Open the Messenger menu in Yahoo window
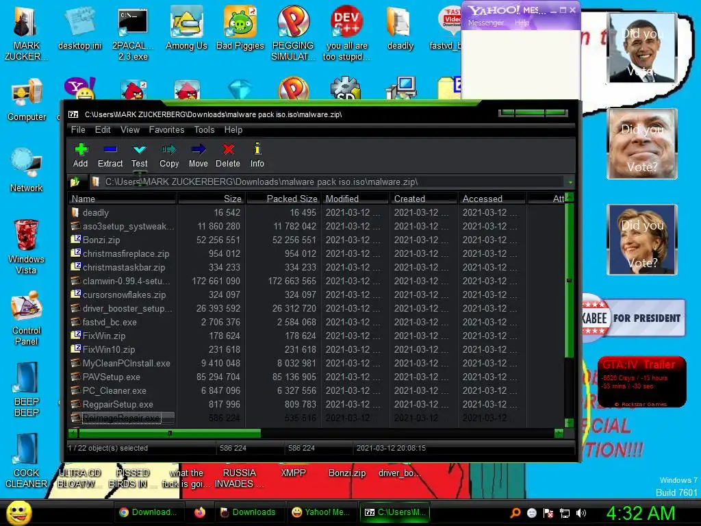This screenshot has height=526, width=701. [x=485, y=23]
